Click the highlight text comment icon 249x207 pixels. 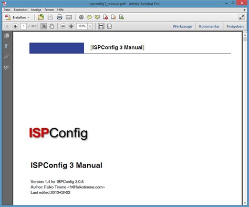[x=97, y=17]
